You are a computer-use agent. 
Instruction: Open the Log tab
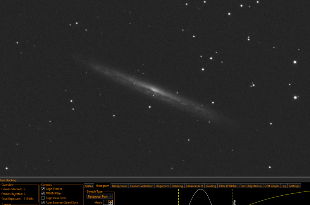[284, 186]
